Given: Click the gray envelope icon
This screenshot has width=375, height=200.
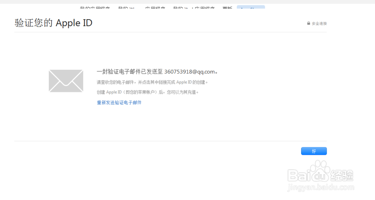Looking at the screenshot, I should (66, 81).
